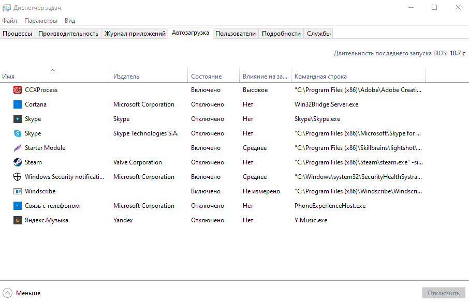
Task: Close the Диспетчер задач window
Action: pos(458,7)
